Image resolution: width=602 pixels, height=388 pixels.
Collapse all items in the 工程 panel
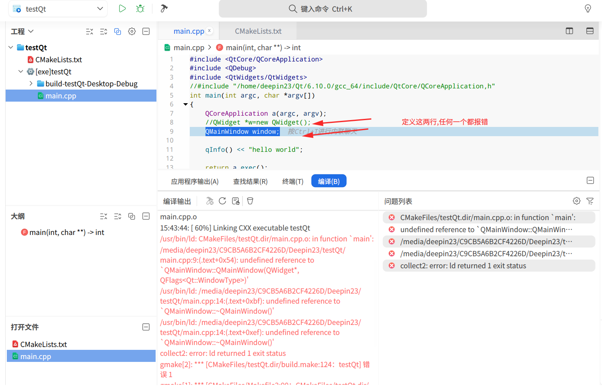tap(90, 31)
